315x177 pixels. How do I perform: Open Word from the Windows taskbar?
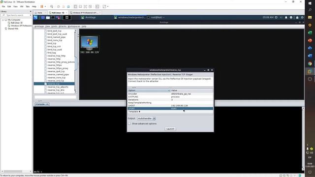[x=310, y=56]
